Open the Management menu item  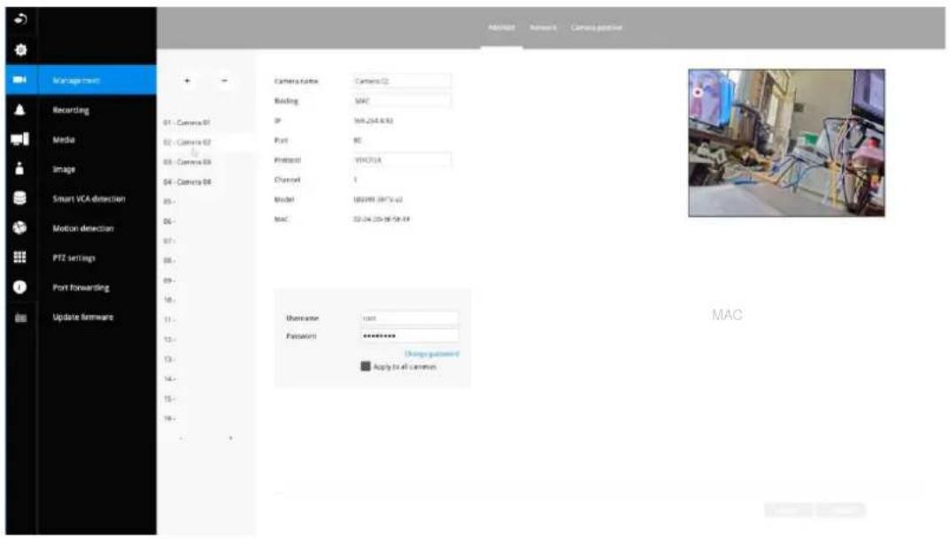(x=76, y=80)
